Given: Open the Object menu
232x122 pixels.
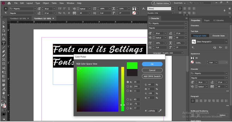Looking at the screenshot, I should [x=46, y=3].
